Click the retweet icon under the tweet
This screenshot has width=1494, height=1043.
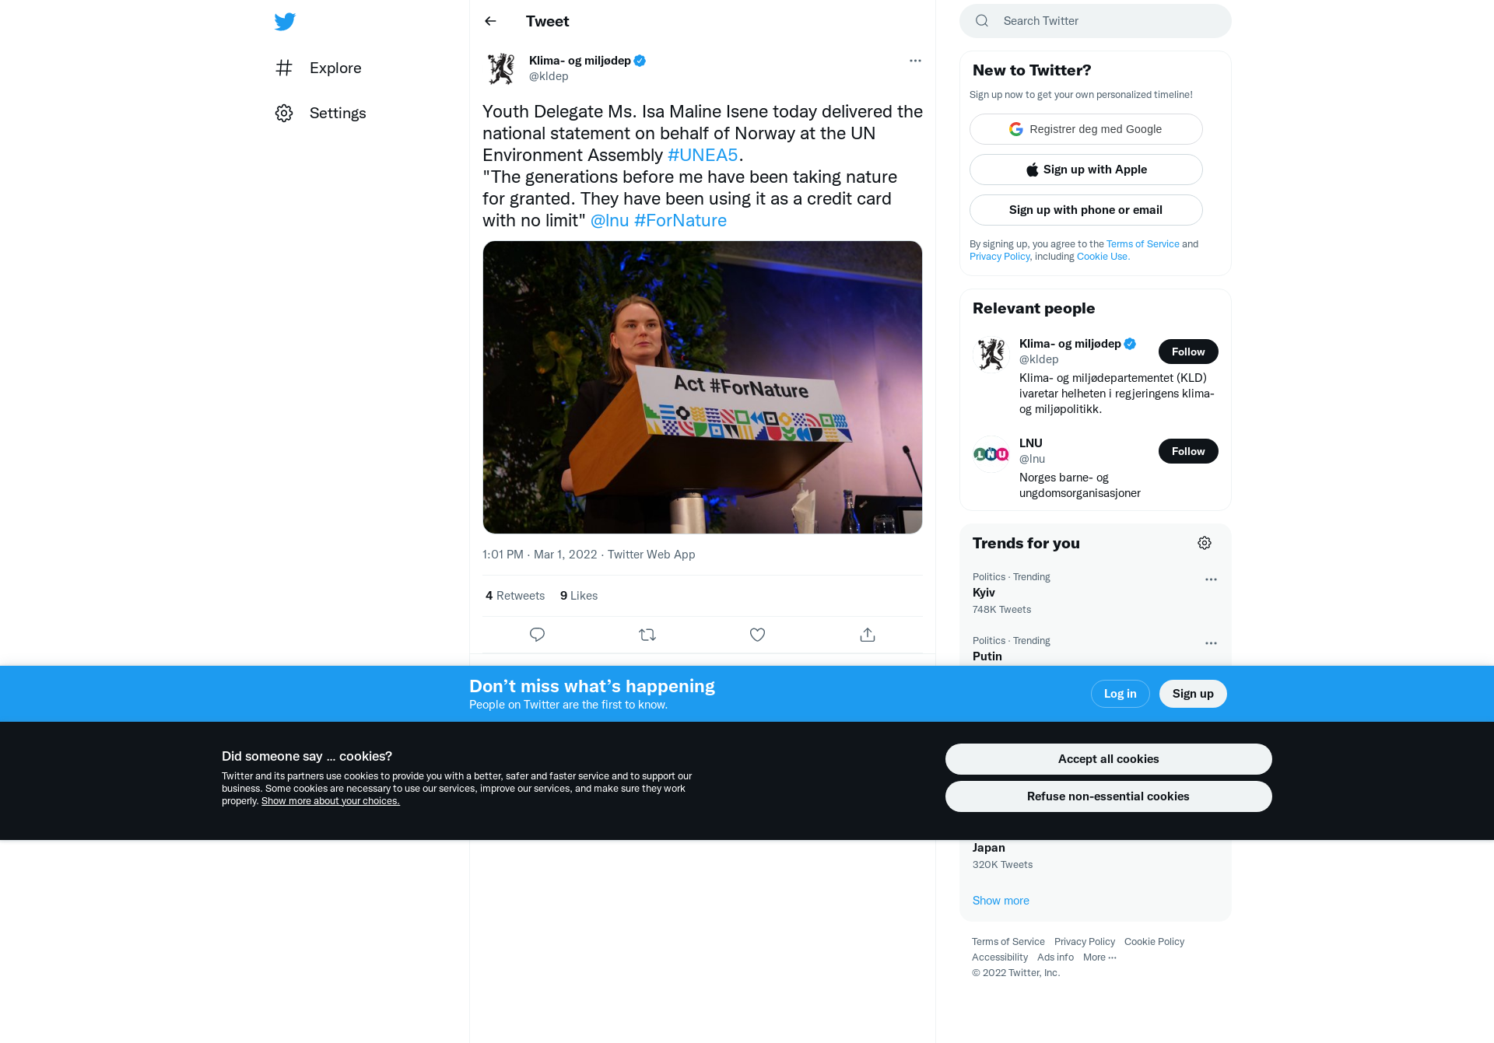(647, 635)
